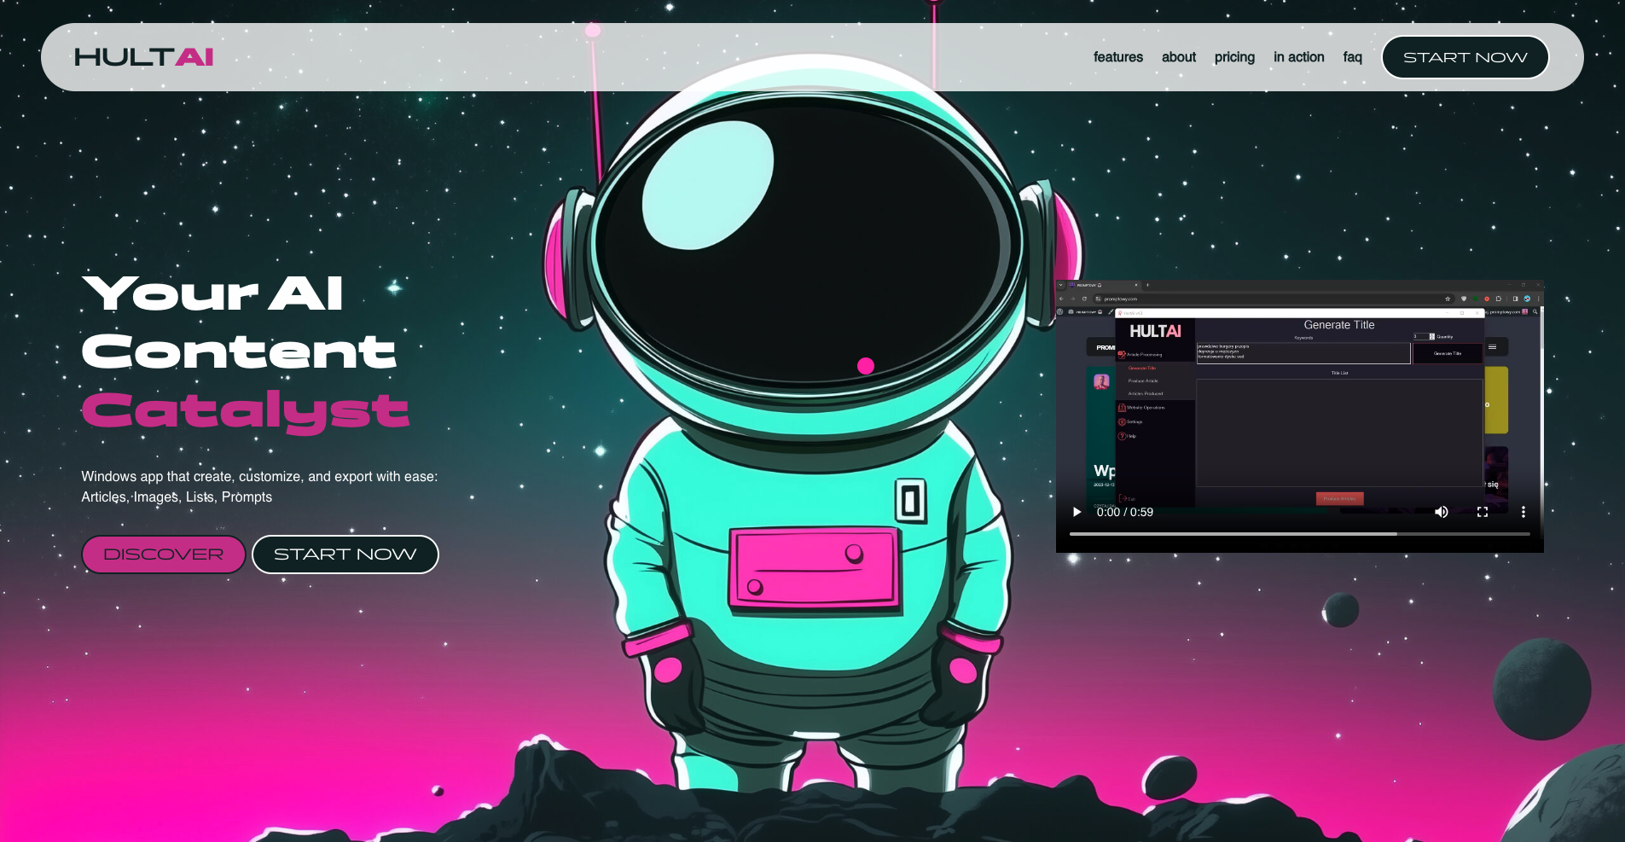The image size is (1625, 842).
Task: Play the demo video
Action: (1077, 512)
